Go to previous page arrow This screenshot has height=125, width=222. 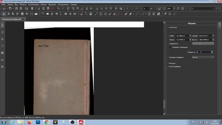[127, 9]
